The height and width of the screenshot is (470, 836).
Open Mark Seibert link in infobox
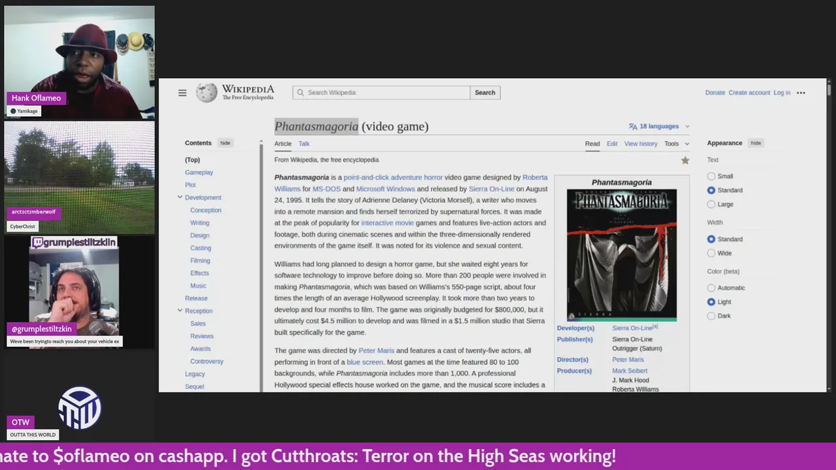click(630, 371)
